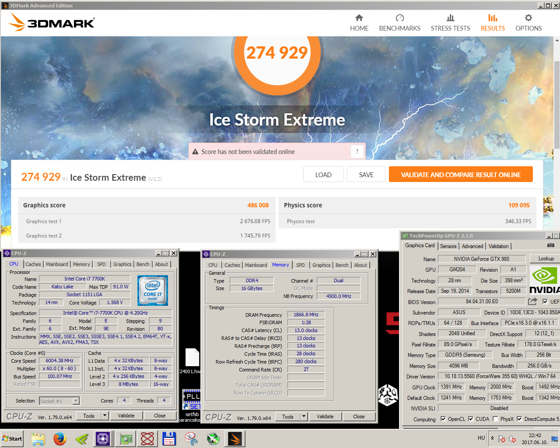The image size is (560, 448).
Task: Open the Options gear icon
Action: click(528, 18)
